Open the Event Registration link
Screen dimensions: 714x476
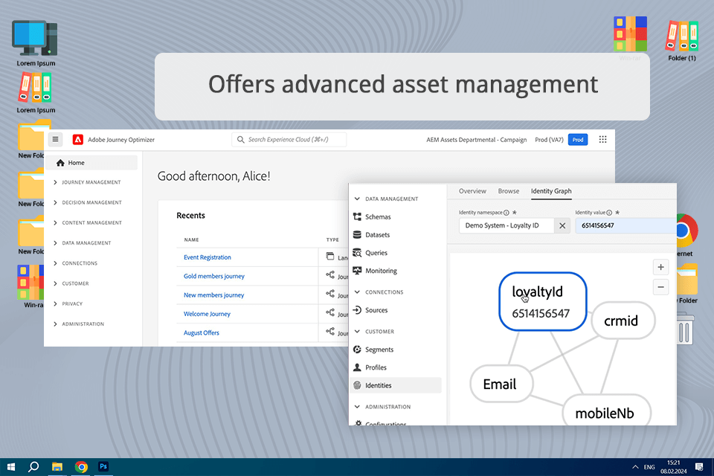(208, 257)
